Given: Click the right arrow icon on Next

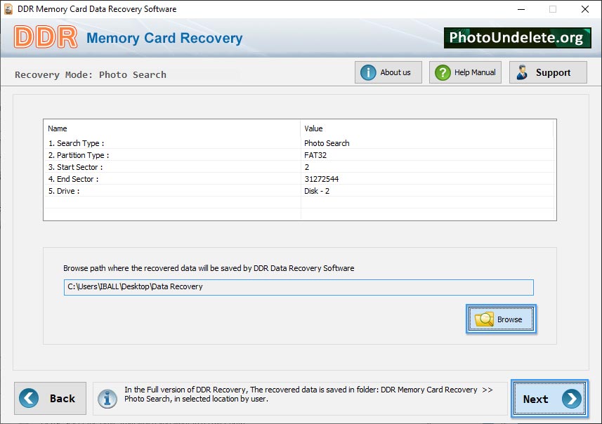Looking at the screenshot, I should pyautogui.click(x=572, y=399).
